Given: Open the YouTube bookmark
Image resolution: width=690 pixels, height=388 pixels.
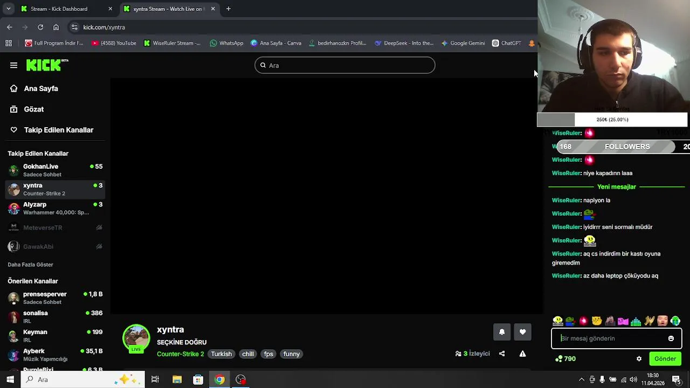Looking at the screenshot, I should tap(114, 43).
